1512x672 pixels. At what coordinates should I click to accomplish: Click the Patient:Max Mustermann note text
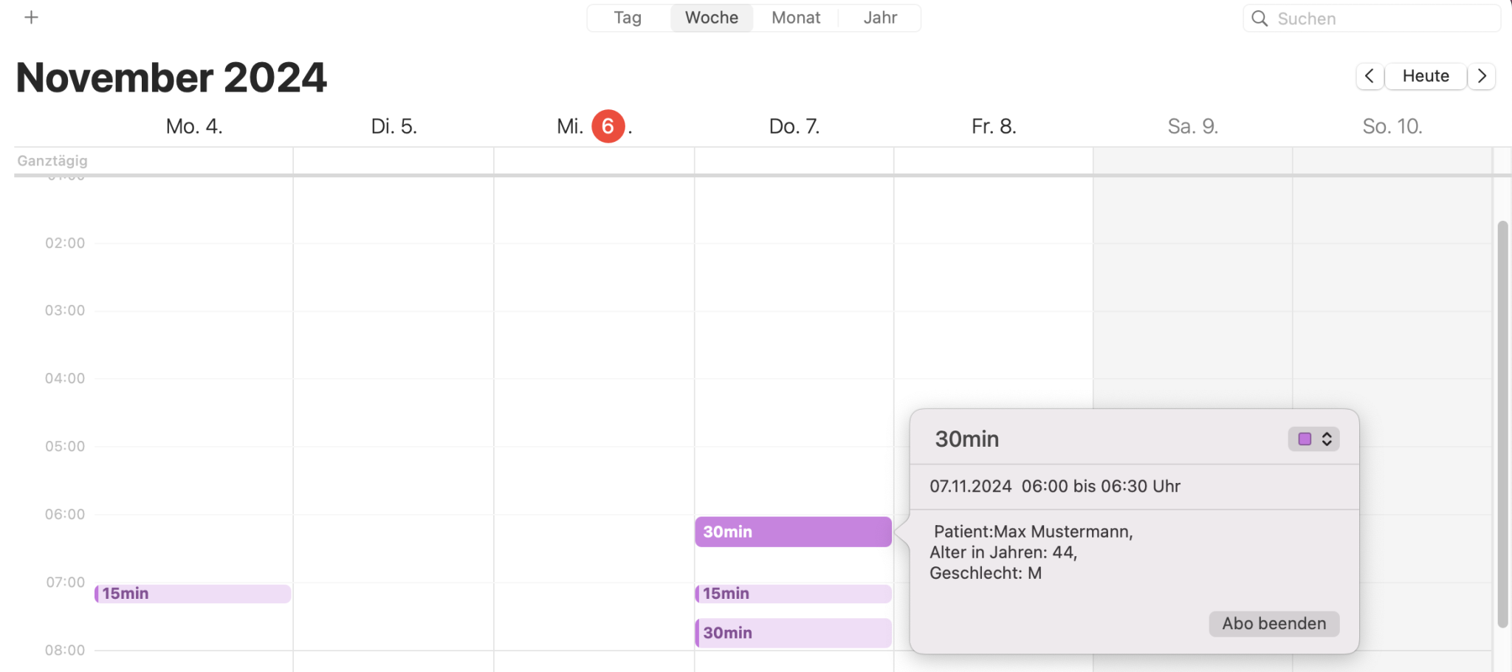[1034, 532]
